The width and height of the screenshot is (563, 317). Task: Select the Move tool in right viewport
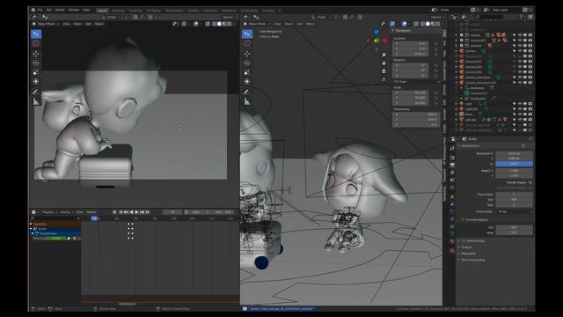tap(247, 54)
